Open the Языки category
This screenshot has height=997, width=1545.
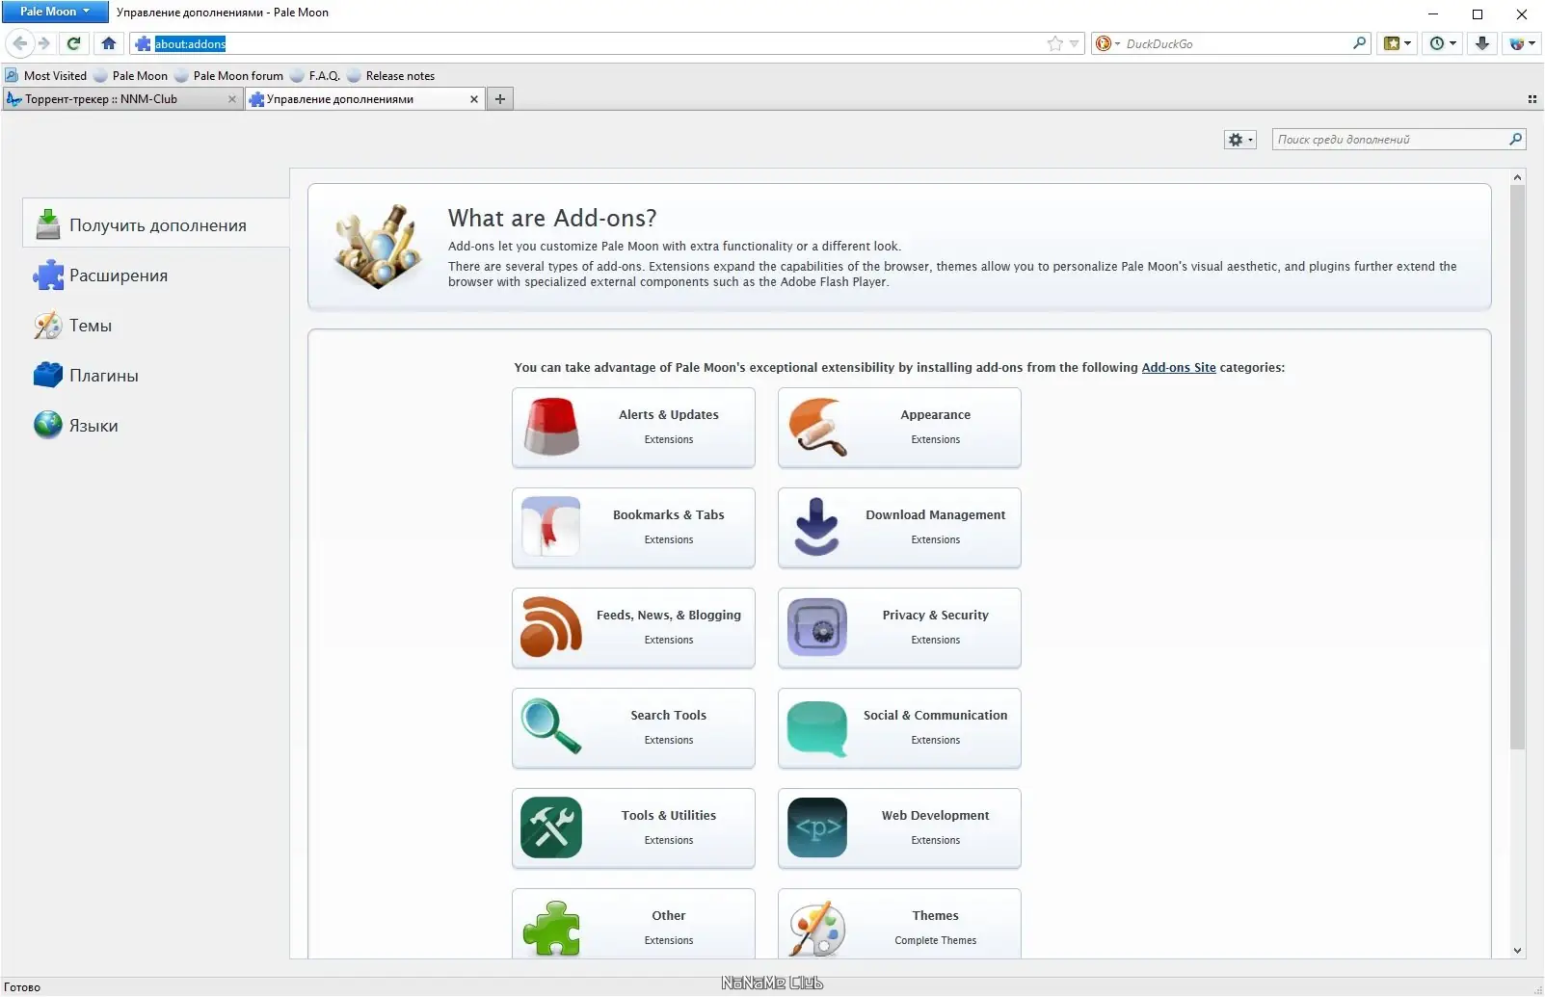(x=156, y=426)
